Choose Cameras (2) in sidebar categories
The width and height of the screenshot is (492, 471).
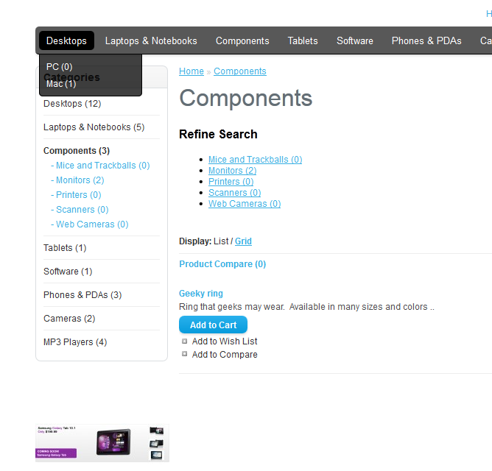tap(69, 319)
